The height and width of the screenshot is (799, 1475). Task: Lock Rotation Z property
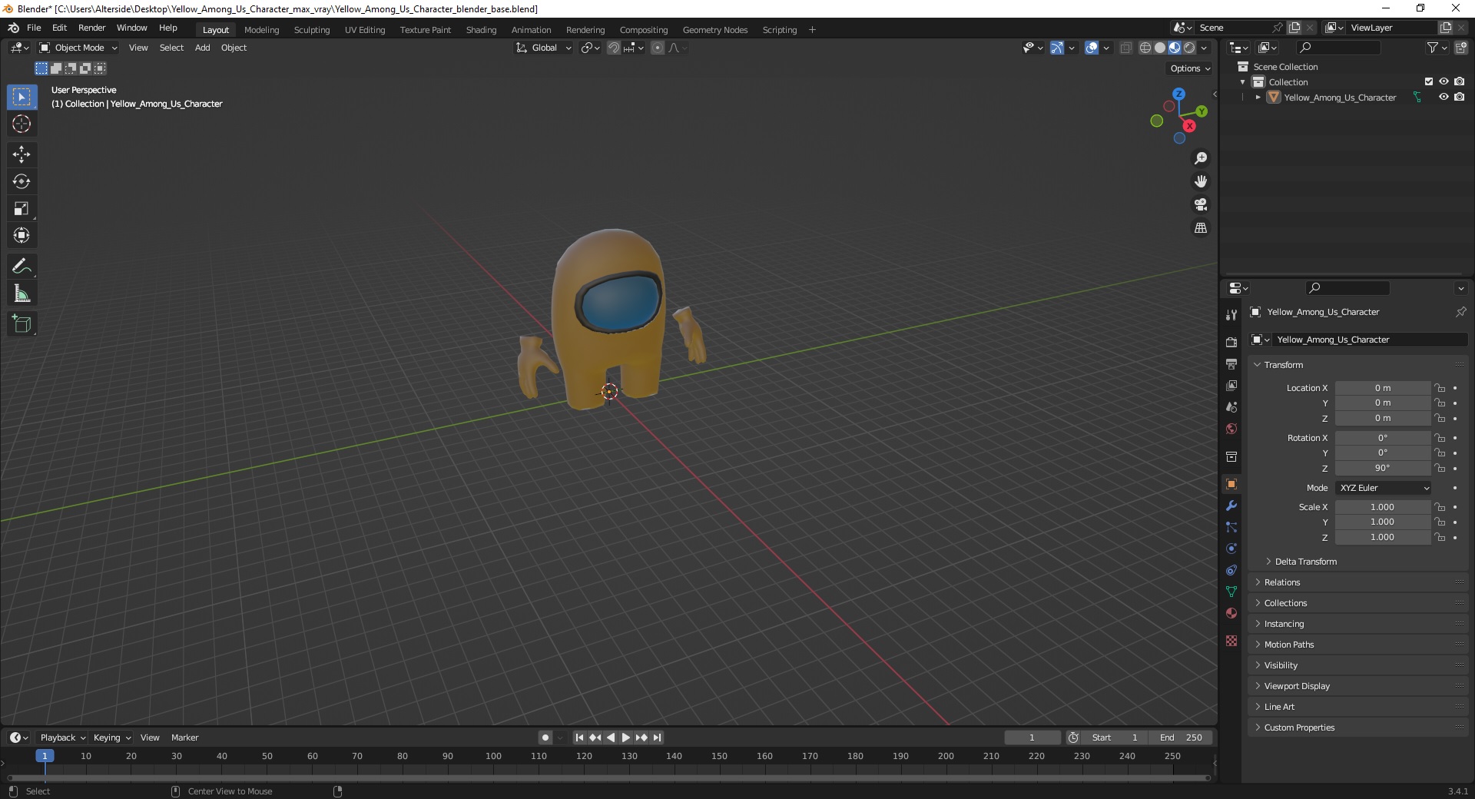[1440, 468]
